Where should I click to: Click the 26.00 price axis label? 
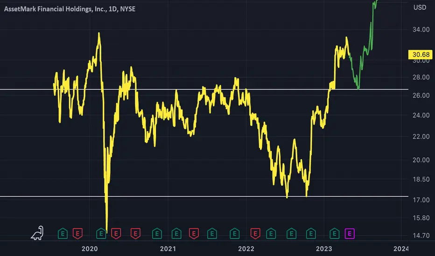coord(421,95)
